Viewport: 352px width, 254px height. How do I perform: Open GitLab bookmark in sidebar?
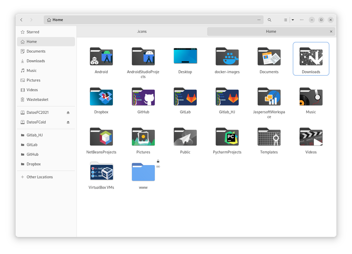point(46,145)
